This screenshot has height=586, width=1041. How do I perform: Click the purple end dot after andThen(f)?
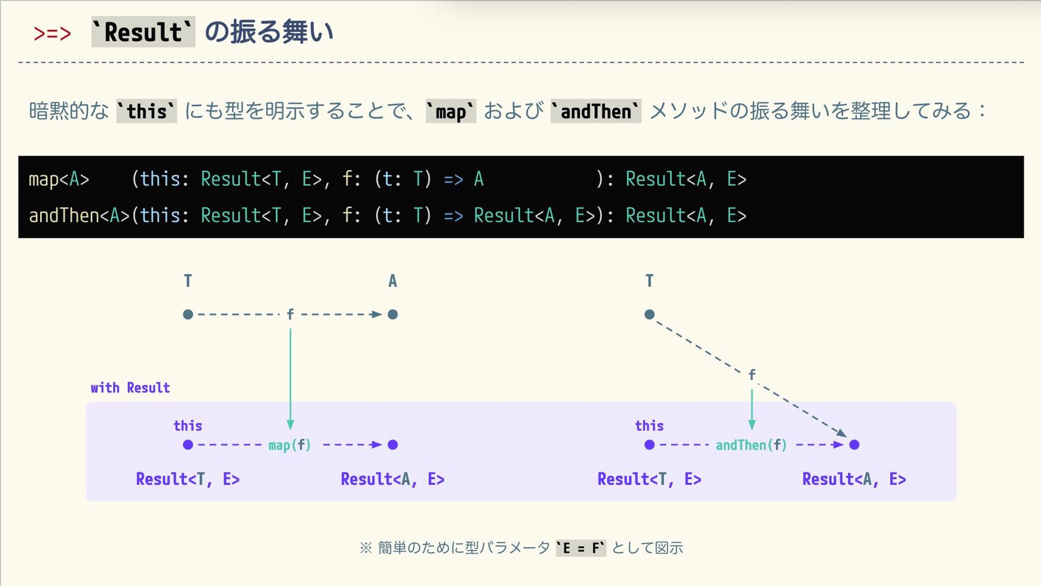(x=854, y=445)
